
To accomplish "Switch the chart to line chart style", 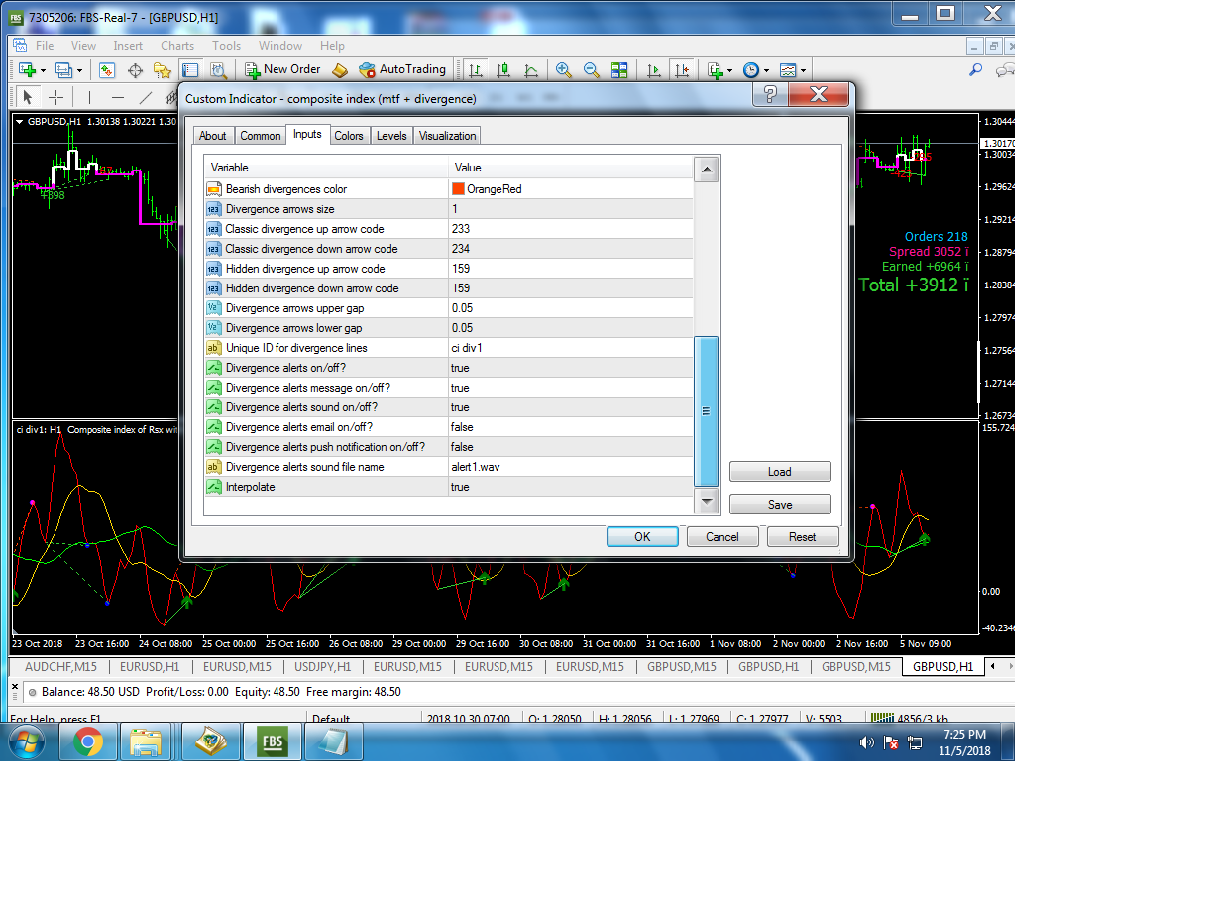I will coord(531,70).
